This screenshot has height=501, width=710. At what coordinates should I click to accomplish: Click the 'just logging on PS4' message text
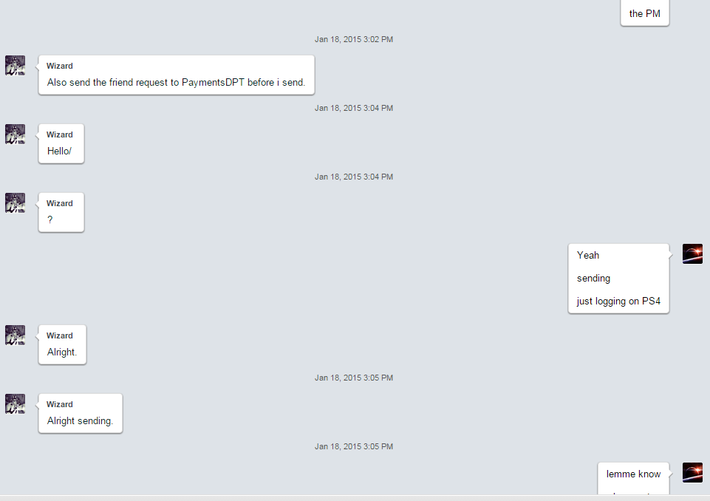(618, 301)
